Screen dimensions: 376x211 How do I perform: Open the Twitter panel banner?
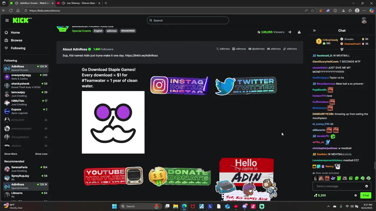tap(246, 86)
